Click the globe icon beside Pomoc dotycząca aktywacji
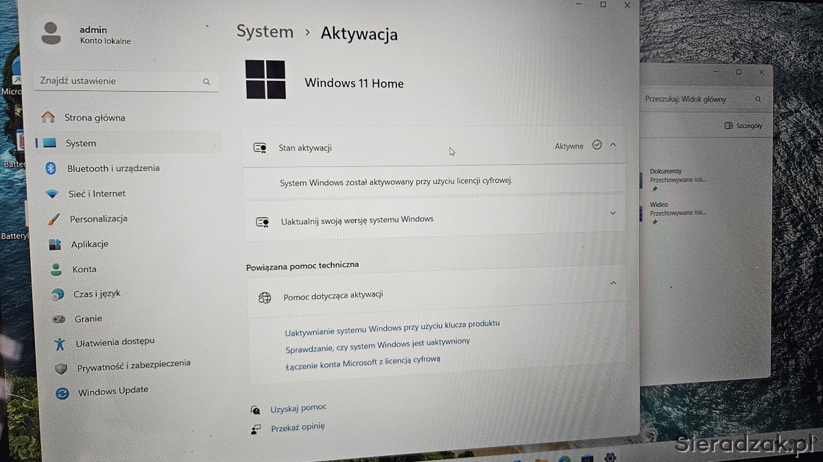 (265, 298)
